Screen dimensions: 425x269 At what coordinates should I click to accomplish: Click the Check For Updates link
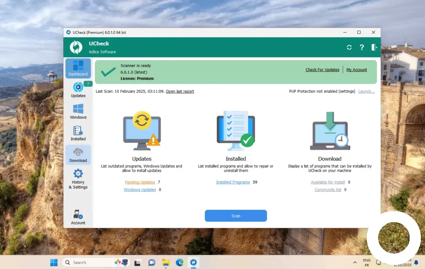(322, 70)
